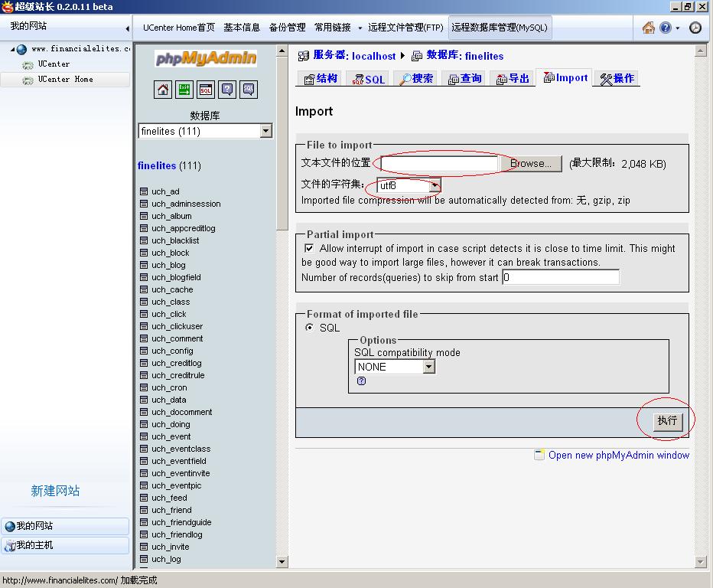Open the file character set utf8 dropdown
This screenshot has width=713, height=588.
pos(435,185)
